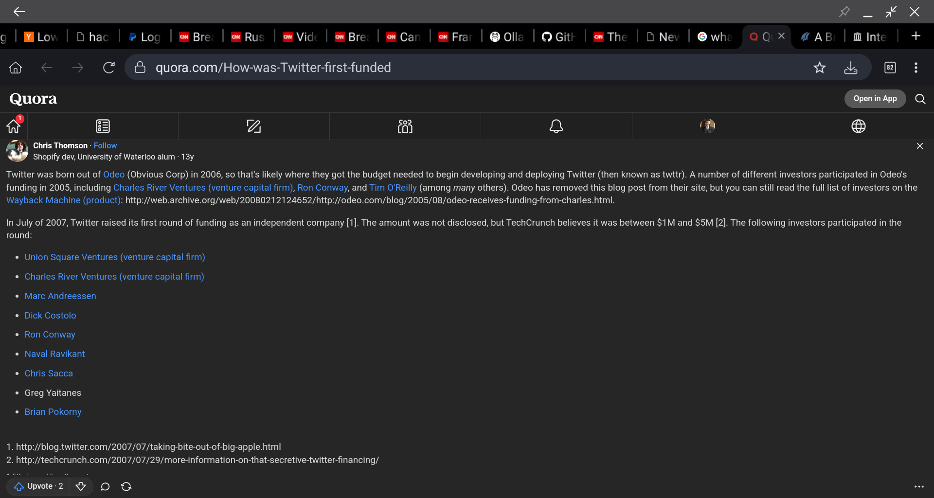This screenshot has height=498, width=934.
Task: Open comments on the answer
Action: point(105,486)
